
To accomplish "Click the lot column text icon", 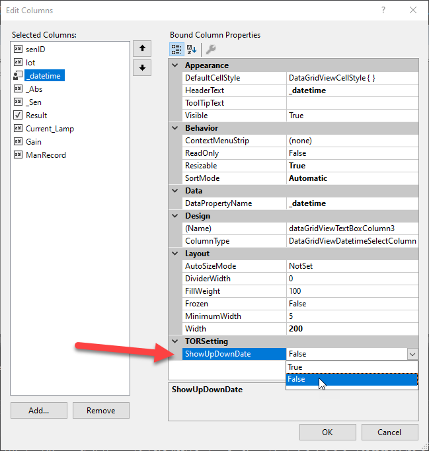I will (x=18, y=62).
